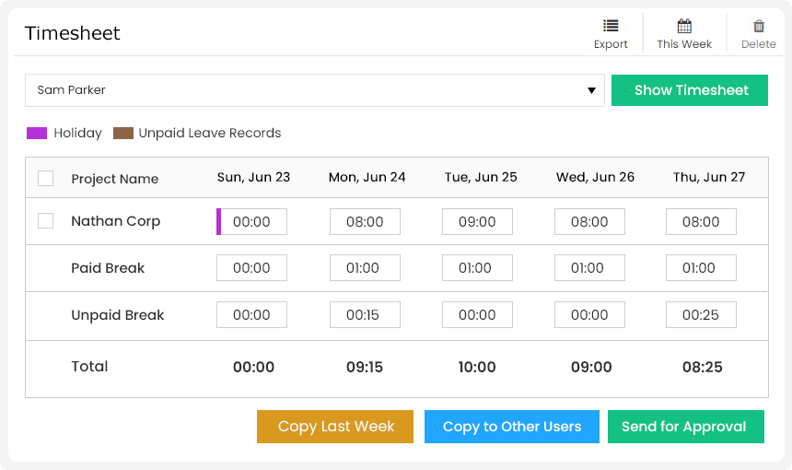Click the Copy to Other Users button

tap(512, 427)
